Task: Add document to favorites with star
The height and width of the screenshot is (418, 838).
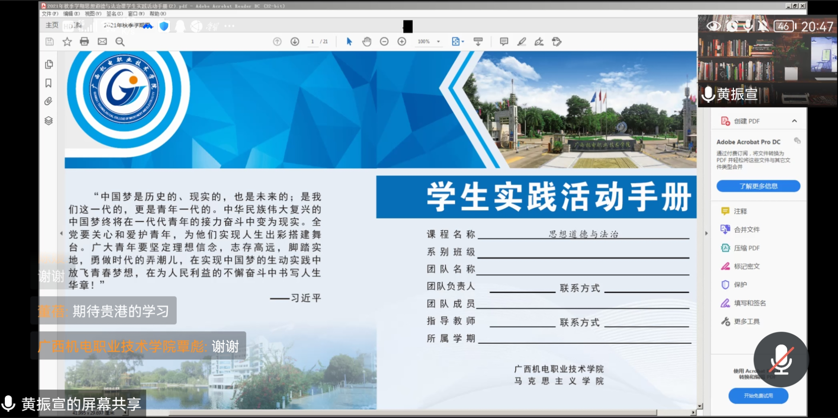Action: [x=67, y=41]
